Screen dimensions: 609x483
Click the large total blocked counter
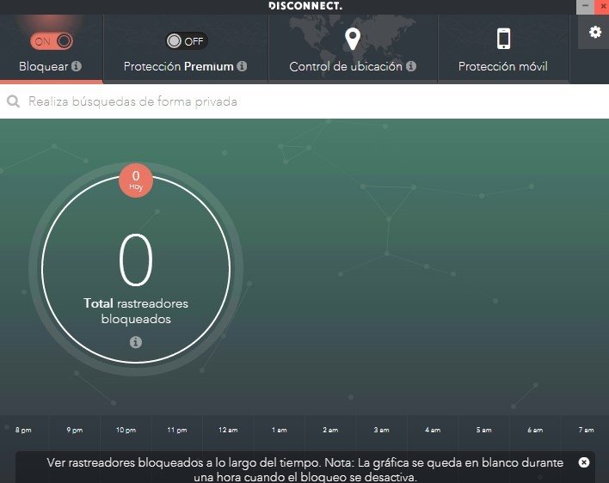[136, 260]
